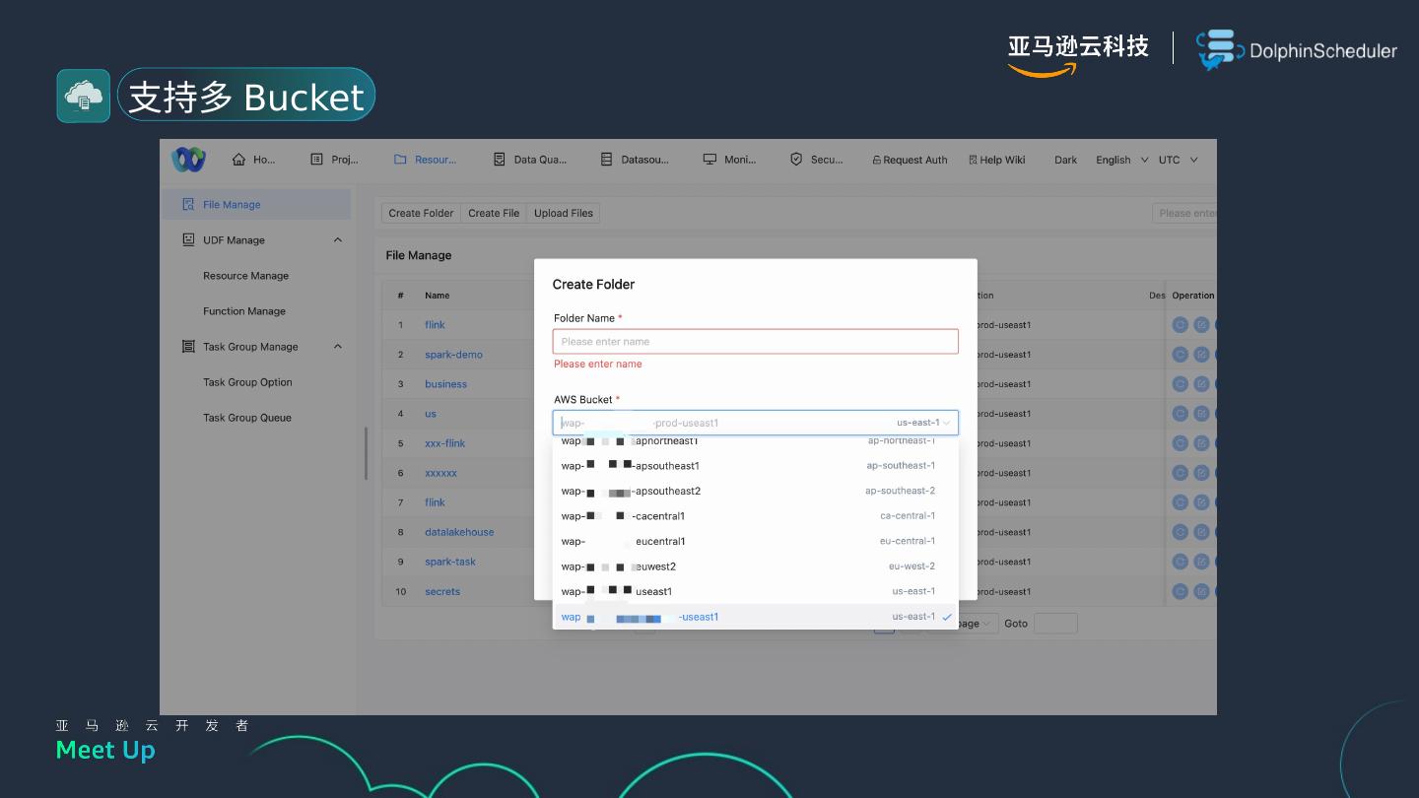Click the circular-arrow operation icon in row 1 (flink)
The width and height of the screenshot is (1419, 798).
(1180, 325)
